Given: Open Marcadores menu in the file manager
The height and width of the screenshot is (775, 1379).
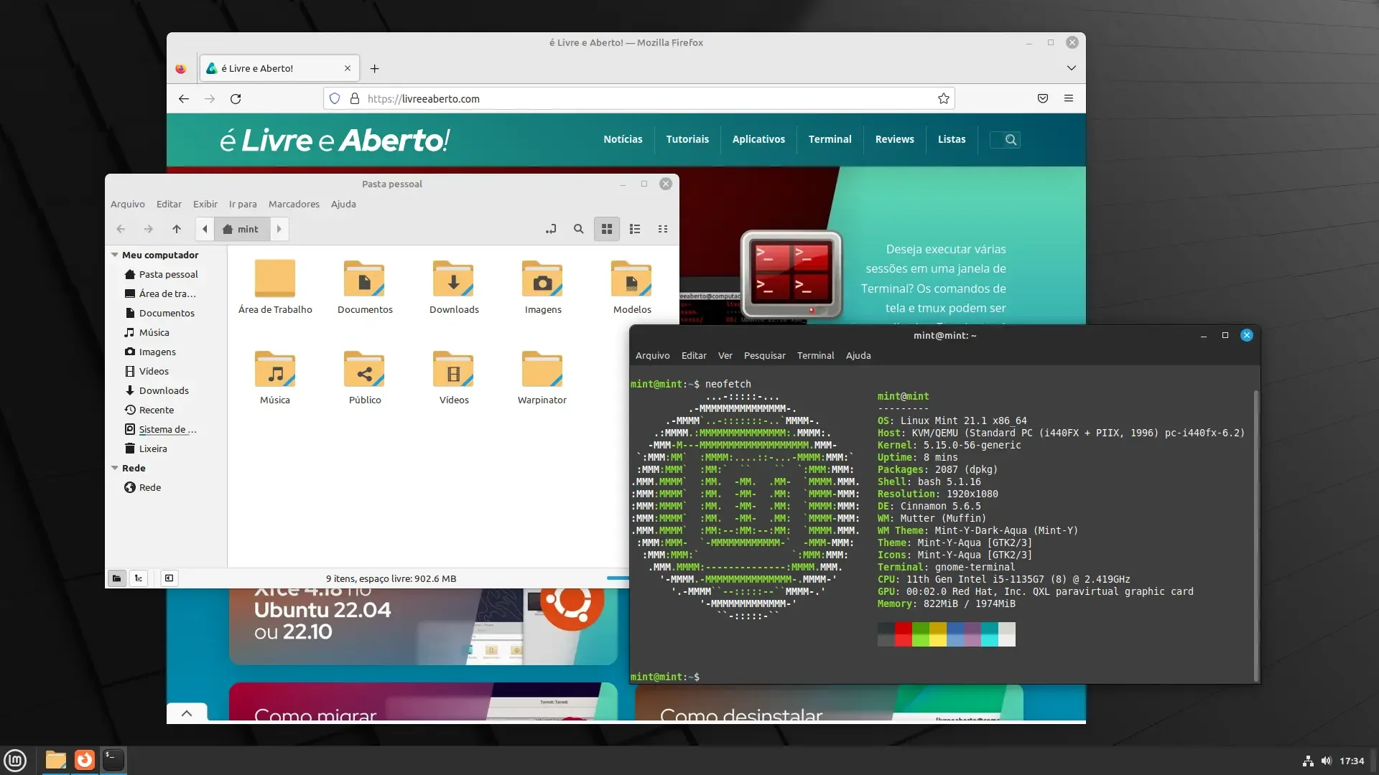Looking at the screenshot, I should (x=294, y=205).
